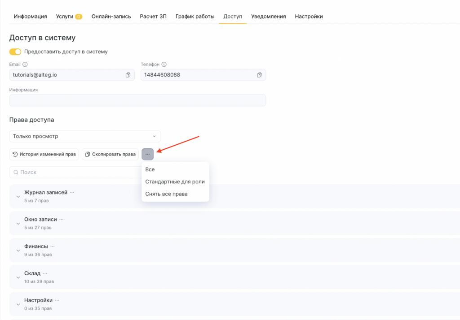The width and height of the screenshot is (460, 320).
Task: Click История изменений прав button
Action: (44, 154)
